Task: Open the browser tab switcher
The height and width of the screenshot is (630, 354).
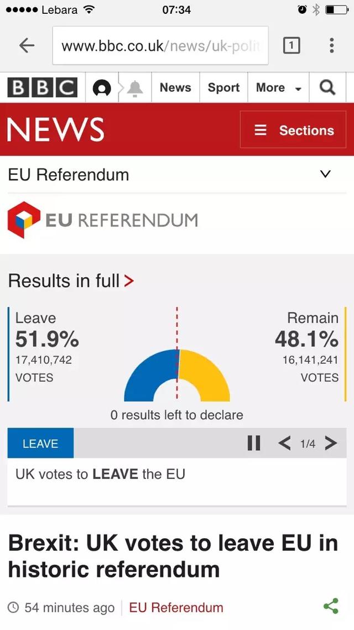Action: click(291, 46)
